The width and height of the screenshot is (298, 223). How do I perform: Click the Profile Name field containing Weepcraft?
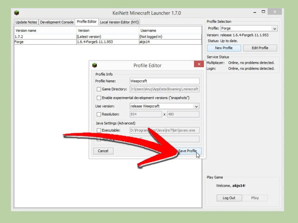(x=164, y=81)
